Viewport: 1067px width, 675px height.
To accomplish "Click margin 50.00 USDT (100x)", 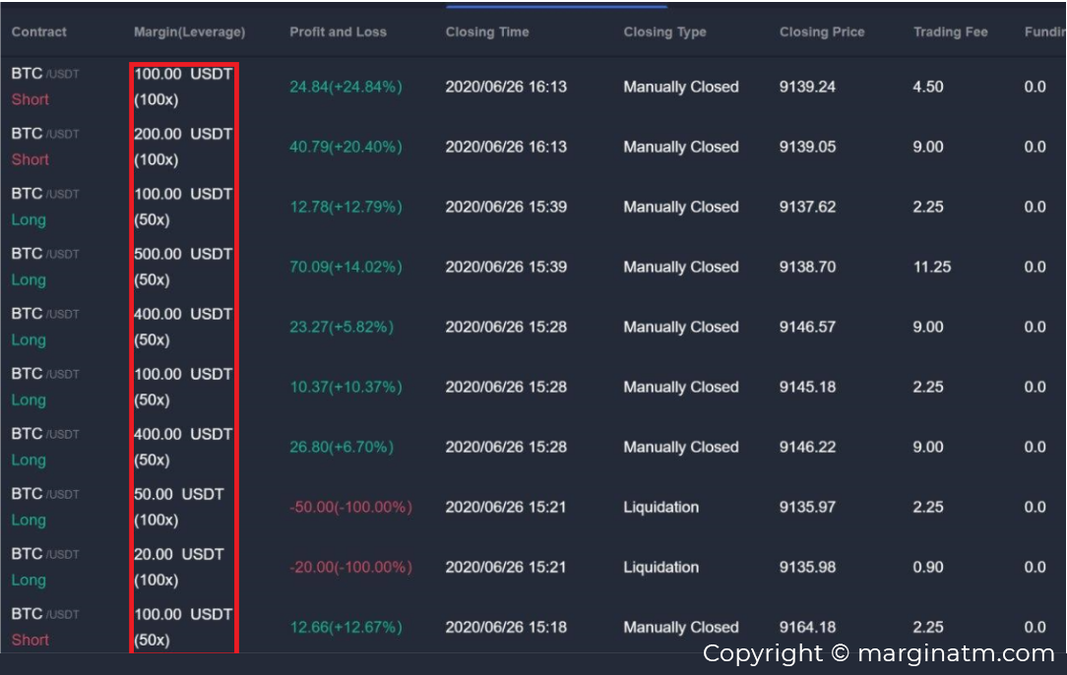I will pyautogui.click(x=178, y=507).
